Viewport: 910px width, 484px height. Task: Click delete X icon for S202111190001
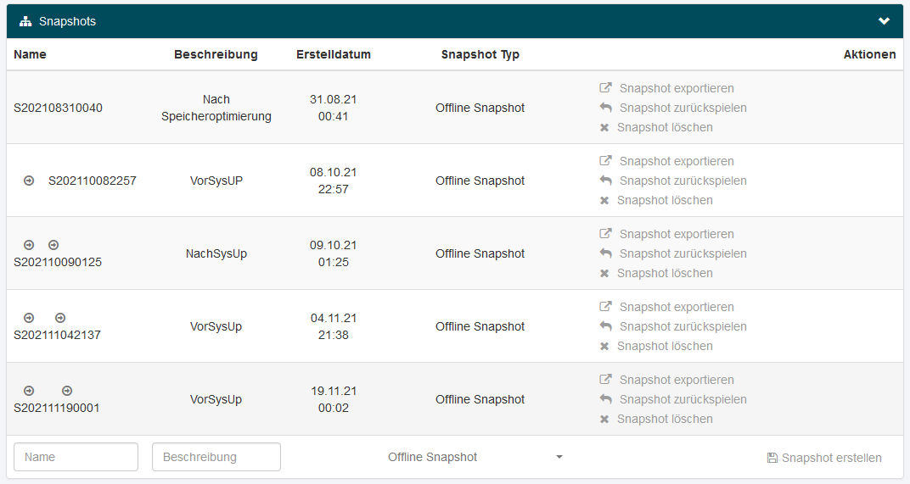pos(604,419)
